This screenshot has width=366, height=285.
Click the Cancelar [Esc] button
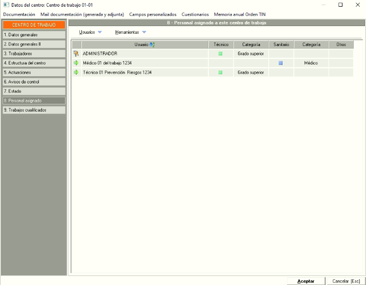pyautogui.click(x=346, y=281)
